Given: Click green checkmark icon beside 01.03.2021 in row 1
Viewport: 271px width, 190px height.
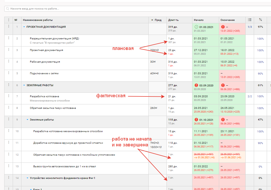Looking at the screenshot, I should (x=196, y=27).
